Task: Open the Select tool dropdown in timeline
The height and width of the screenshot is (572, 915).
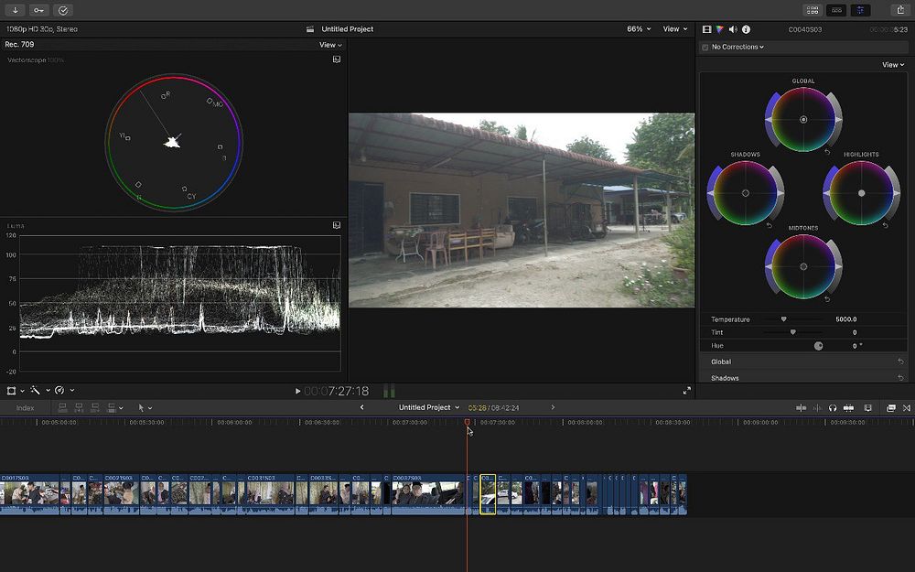Action: (145, 407)
